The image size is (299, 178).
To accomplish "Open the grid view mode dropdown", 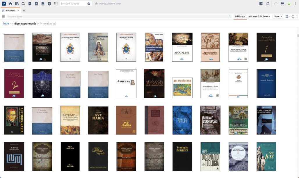I will (287, 17).
